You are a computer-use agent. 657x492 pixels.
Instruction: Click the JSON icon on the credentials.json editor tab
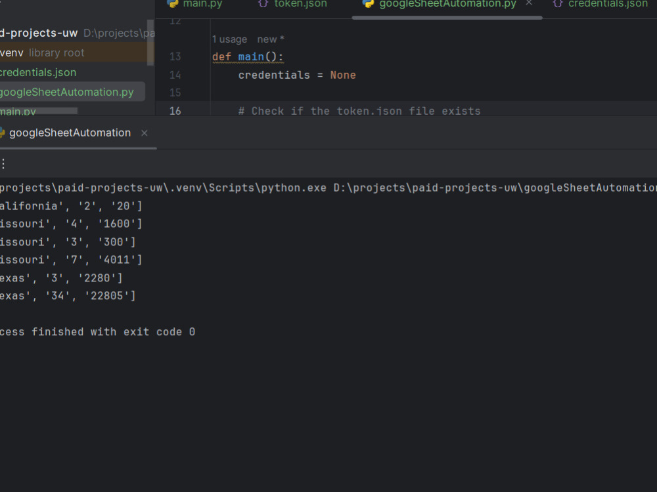[558, 4]
